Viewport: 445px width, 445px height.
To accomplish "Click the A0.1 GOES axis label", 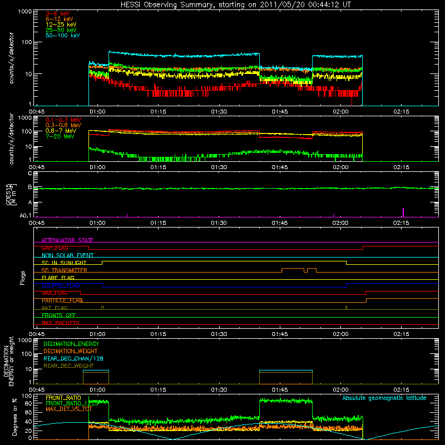I will (x=26, y=215).
